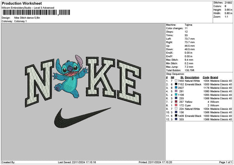
Task: Select the purple swatch with 291 stitches
Action: [x=176, y=91]
